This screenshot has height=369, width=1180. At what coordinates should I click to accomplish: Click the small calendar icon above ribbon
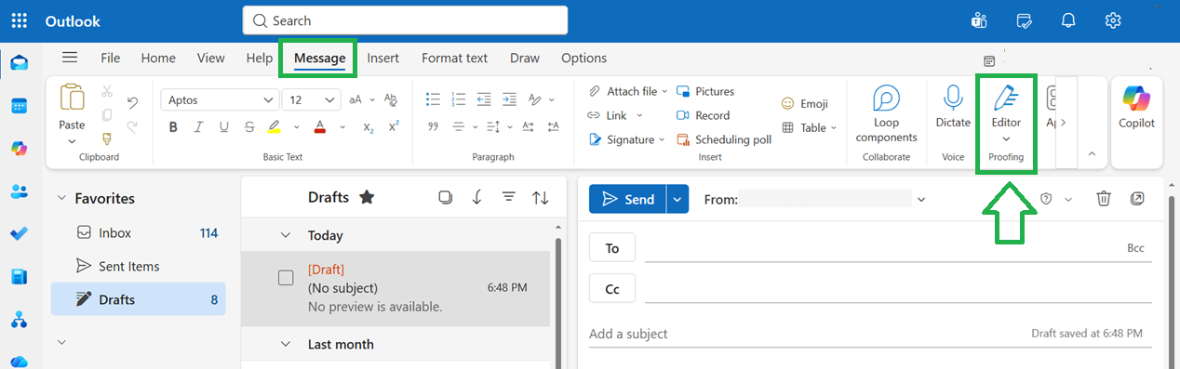[x=989, y=61]
